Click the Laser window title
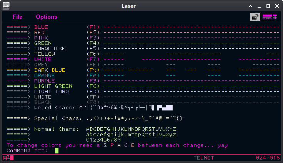 coord(128,6)
